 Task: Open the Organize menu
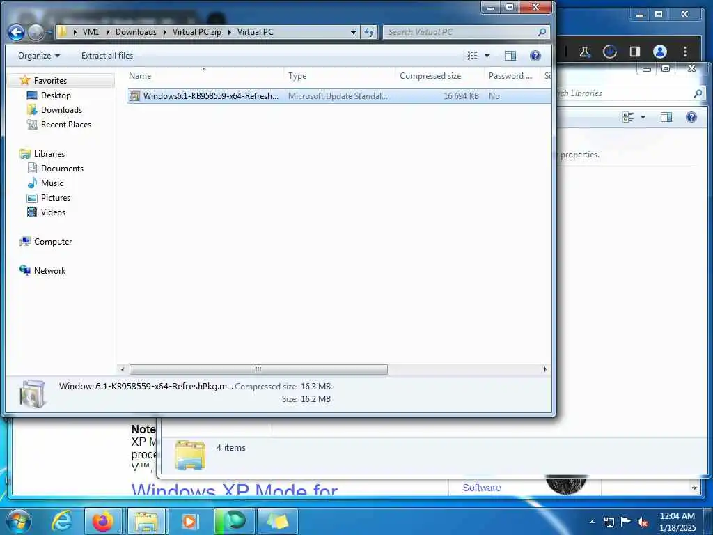coord(39,56)
